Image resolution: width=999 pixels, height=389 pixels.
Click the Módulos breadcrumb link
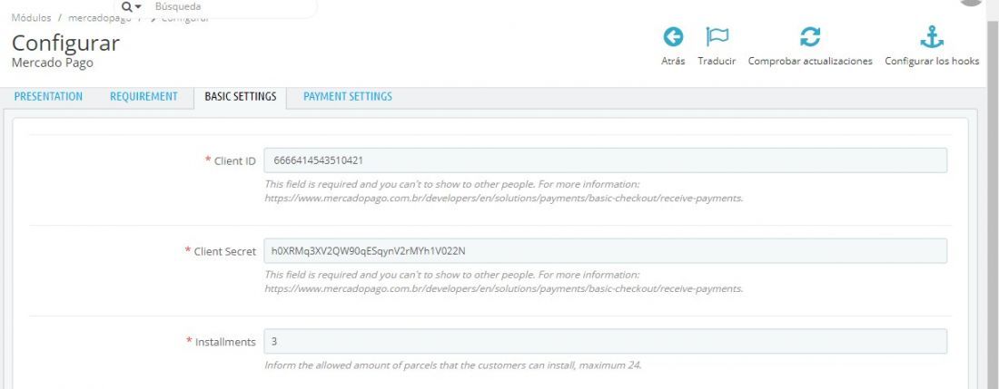click(31, 18)
